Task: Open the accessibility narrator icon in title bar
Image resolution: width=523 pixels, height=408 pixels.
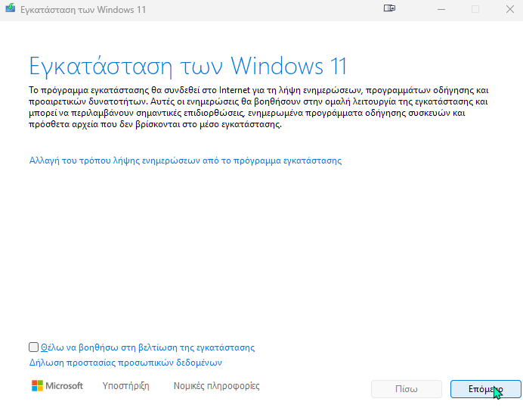Action: 389,8
